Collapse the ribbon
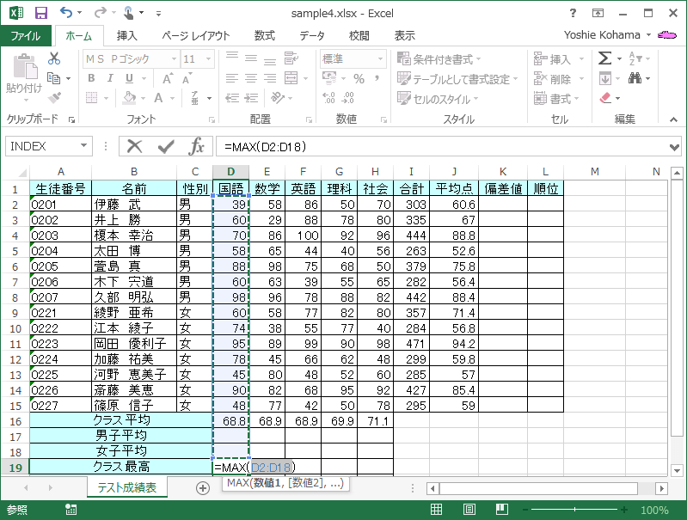 (673, 119)
